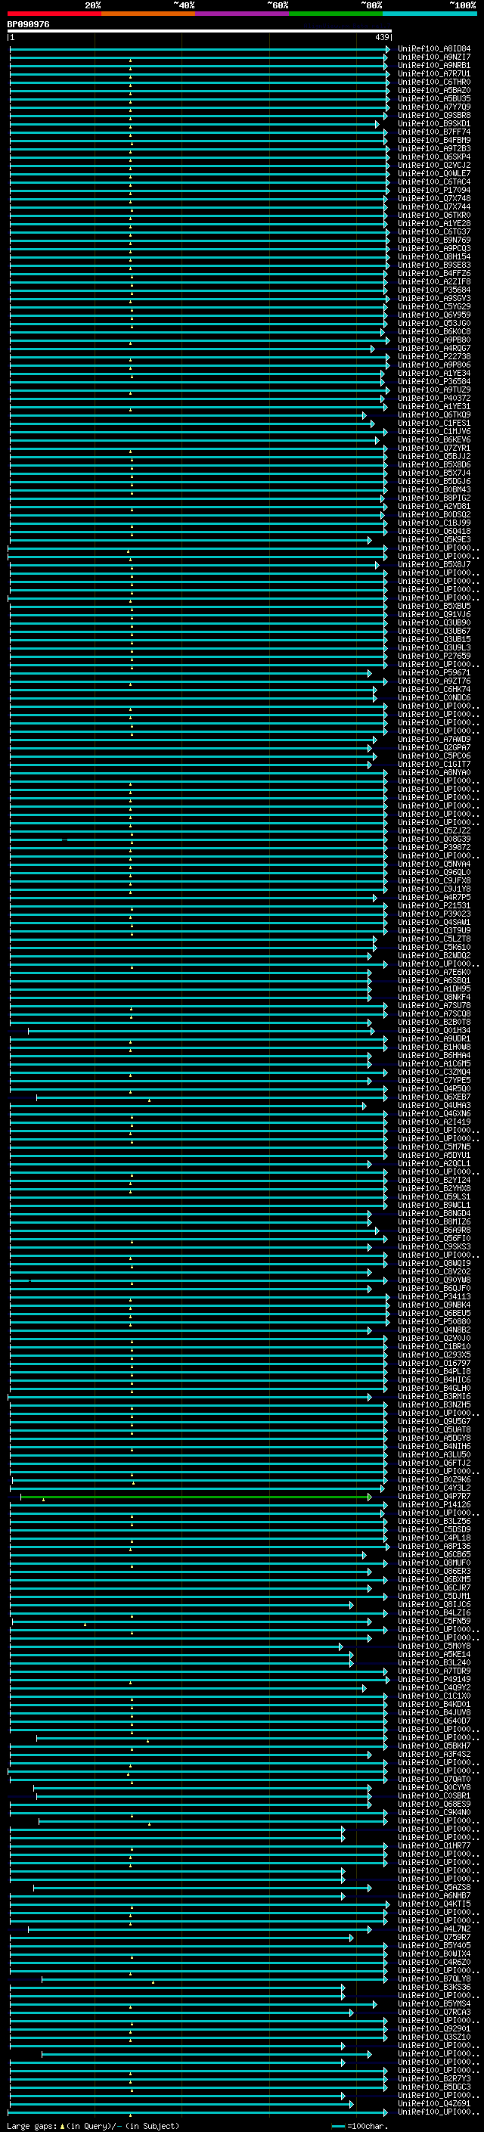Open hit UniRef100_B9SKD1
The height and width of the screenshot is (2132, 484).
(x=434, y=123)
